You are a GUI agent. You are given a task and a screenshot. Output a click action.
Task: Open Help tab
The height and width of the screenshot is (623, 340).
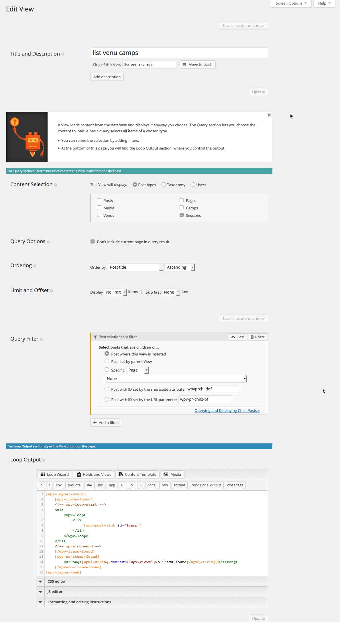point(324,3)
